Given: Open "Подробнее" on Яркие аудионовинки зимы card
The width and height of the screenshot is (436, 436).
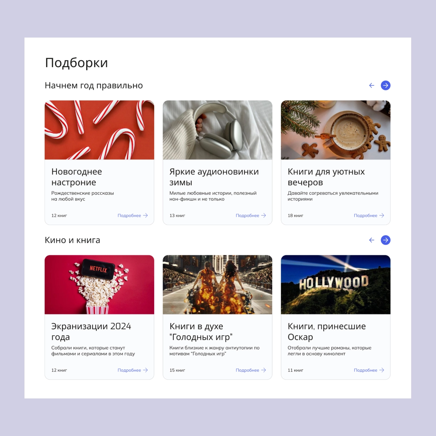Looking at the screenshot, I should (251, 216).
